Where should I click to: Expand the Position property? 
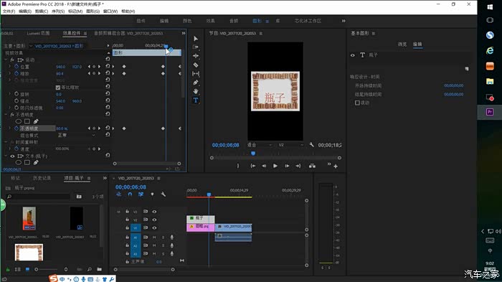coord(9,66)
